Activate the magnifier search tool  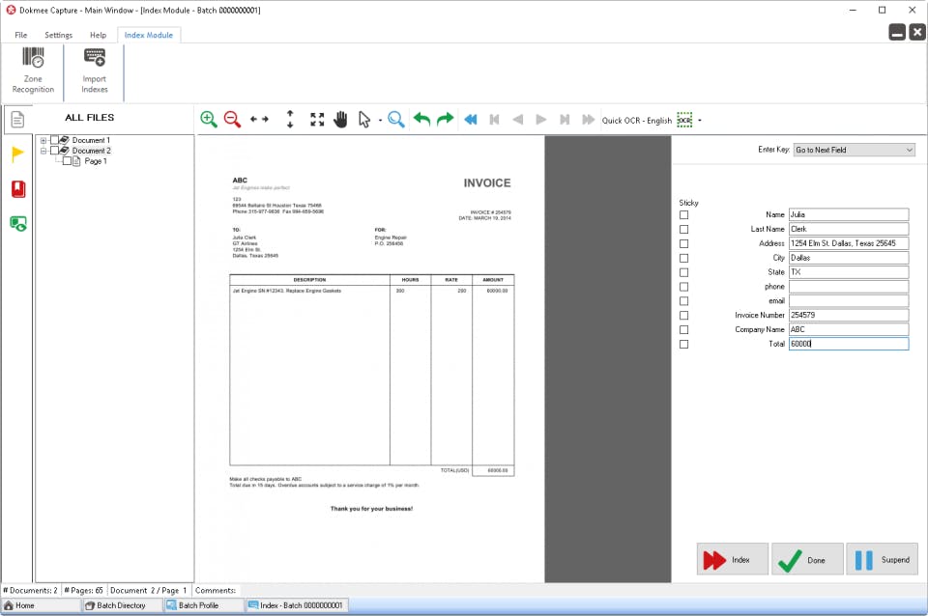click(x=396, y=120)
